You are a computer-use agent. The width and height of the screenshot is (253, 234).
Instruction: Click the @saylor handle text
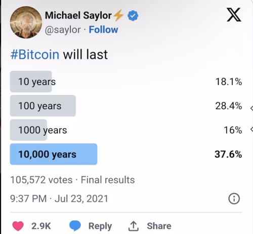pyautogui.click(x=63, y=30)
